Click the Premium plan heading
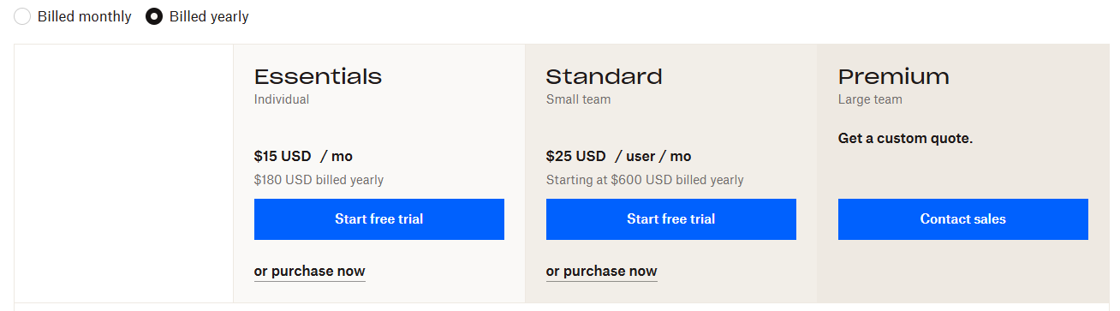Screen dimensions: 1120x311 894,76
